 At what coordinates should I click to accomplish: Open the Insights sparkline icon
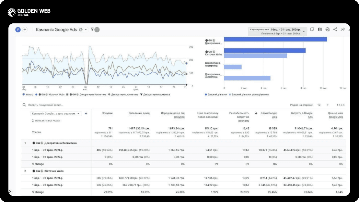click(343, 29)
